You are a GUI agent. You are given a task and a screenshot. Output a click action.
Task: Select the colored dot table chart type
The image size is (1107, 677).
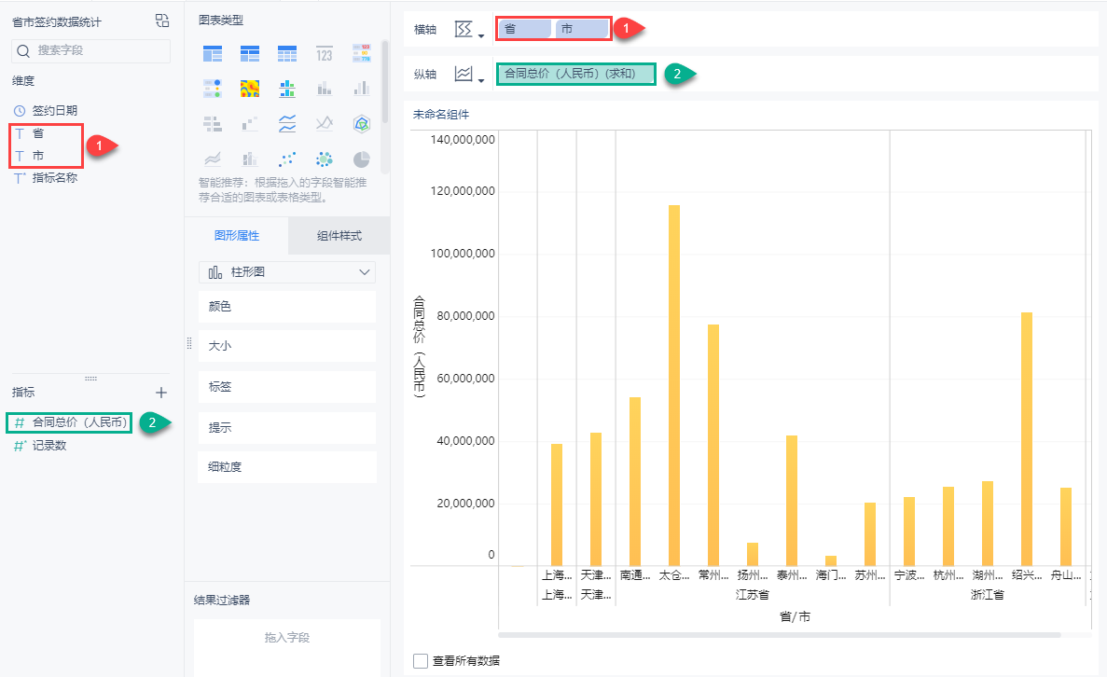point(213,89)
